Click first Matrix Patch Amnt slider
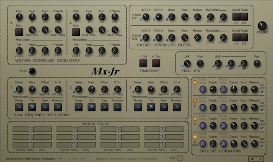Viewport: 273px width, 162px height. click(31, 130)
